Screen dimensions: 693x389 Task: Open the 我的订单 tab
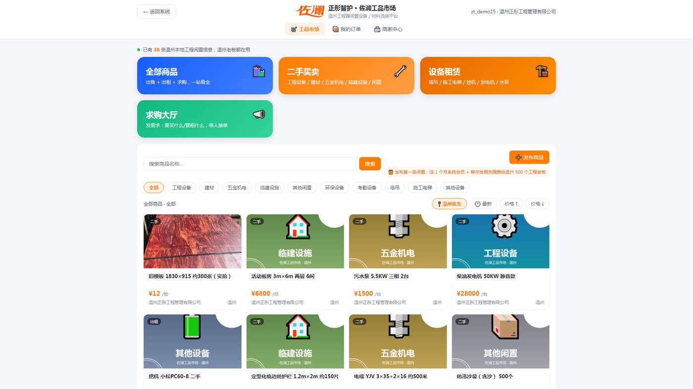[x=346, y=29]
